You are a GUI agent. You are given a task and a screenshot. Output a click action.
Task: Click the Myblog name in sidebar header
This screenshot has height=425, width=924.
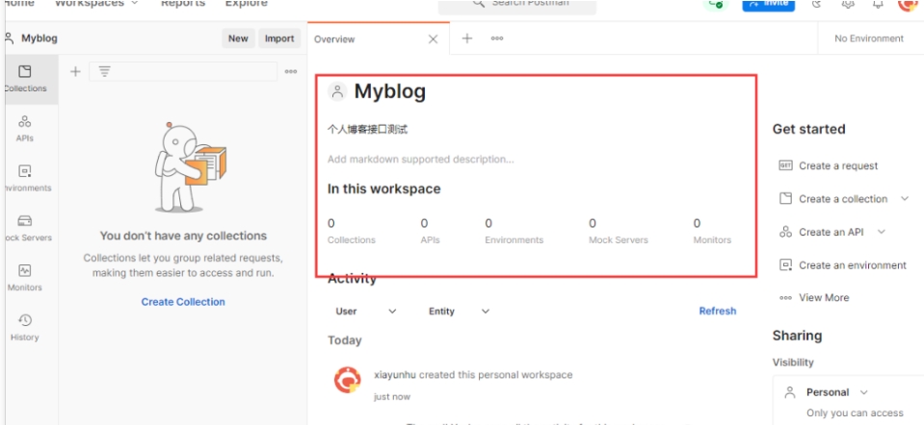[x=40, y=38]
